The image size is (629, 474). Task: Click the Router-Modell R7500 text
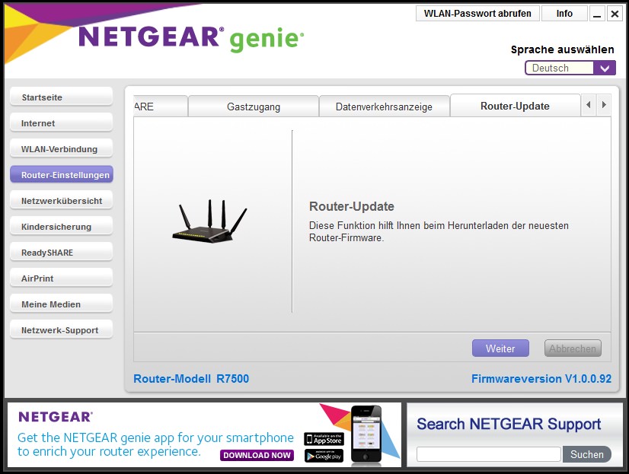coord(191,379)
